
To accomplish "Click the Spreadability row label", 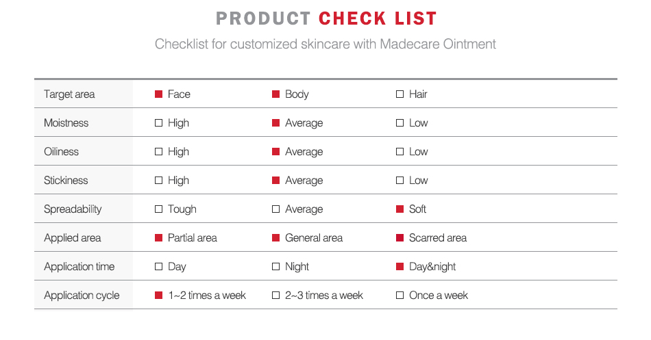I will 73,209.
